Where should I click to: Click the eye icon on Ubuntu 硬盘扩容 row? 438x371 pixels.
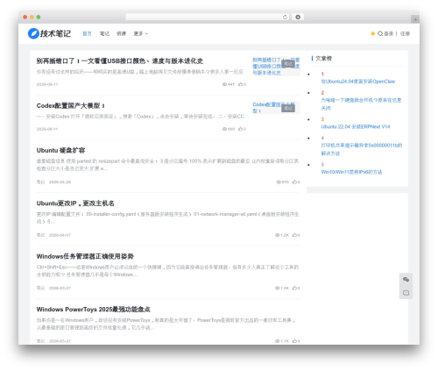279,182
